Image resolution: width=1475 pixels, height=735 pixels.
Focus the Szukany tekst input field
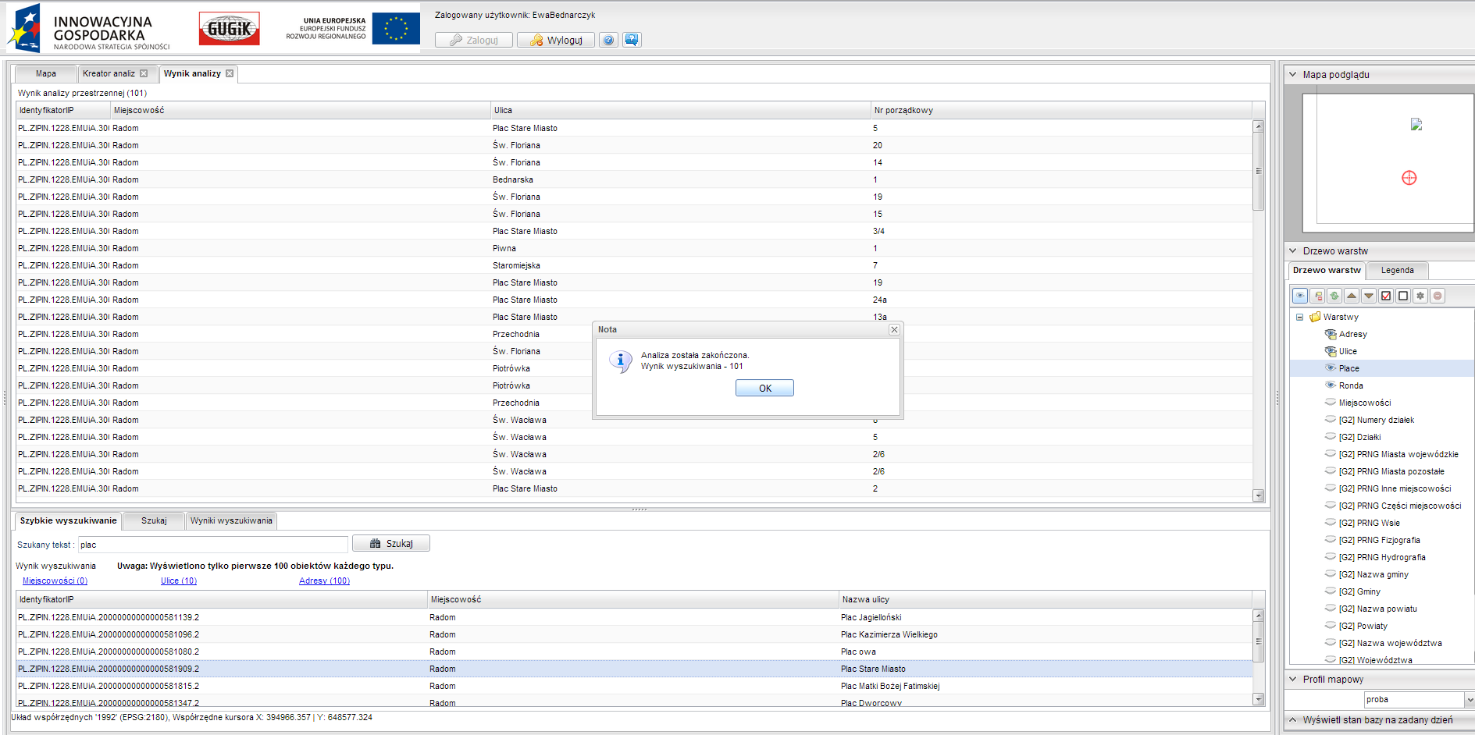(x=212, y=545)
